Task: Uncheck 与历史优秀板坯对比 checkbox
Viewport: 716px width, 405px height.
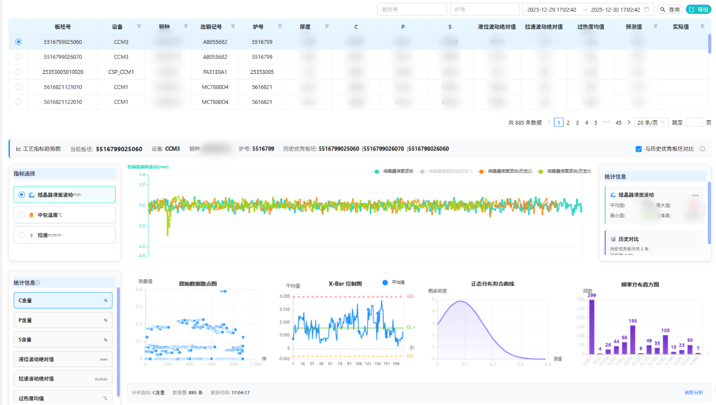Action: point(639,149)
